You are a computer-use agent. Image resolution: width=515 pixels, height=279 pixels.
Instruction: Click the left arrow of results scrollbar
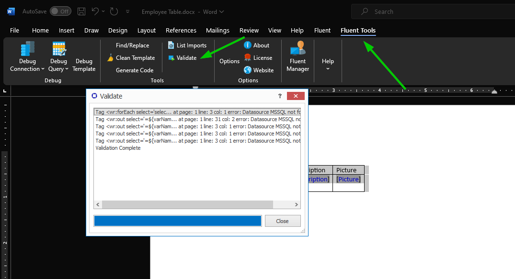coord(98,204)
